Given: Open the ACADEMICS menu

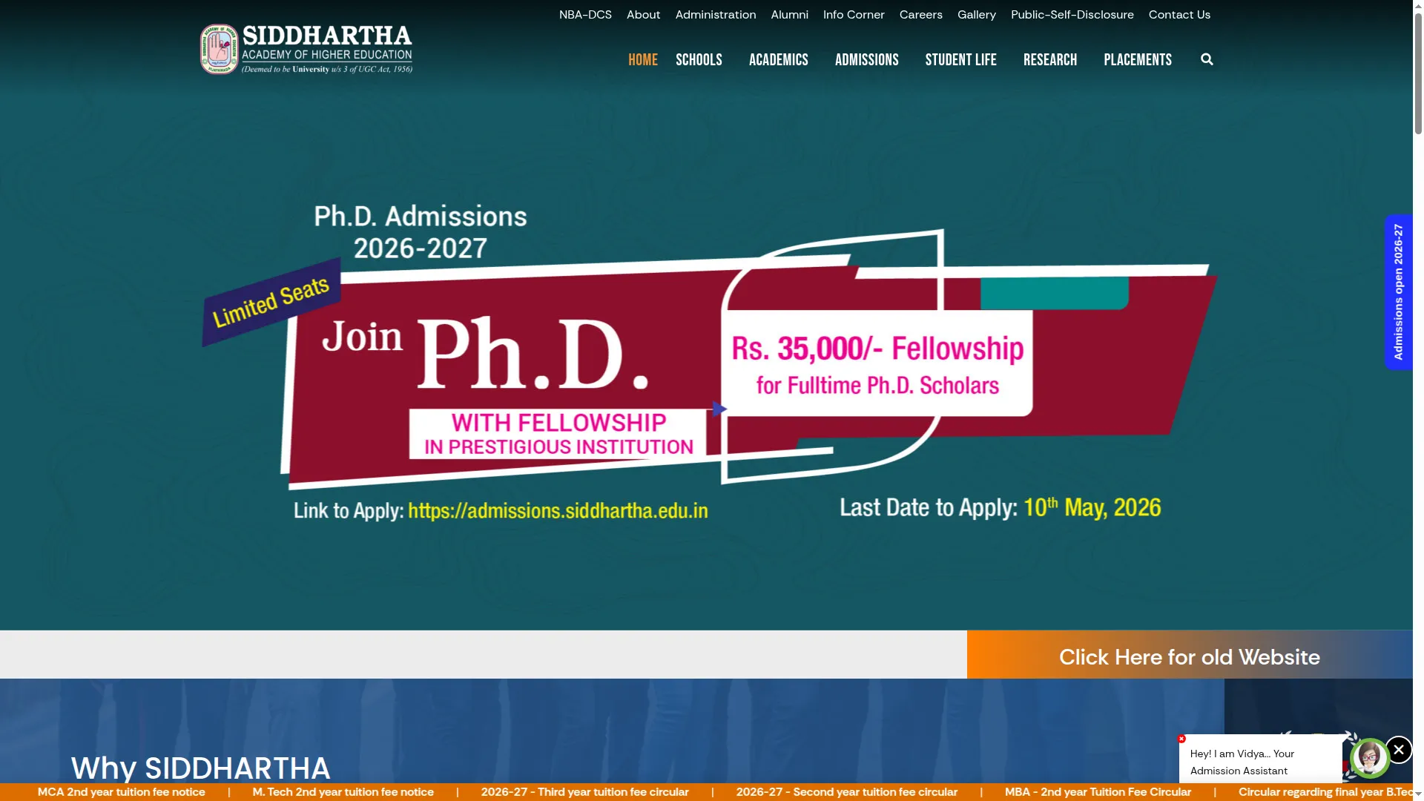Looking at the screenshot, I should pos(778,60).
